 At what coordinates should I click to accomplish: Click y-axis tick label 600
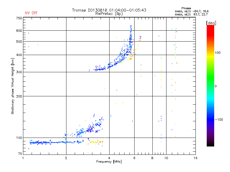[19, 31]
